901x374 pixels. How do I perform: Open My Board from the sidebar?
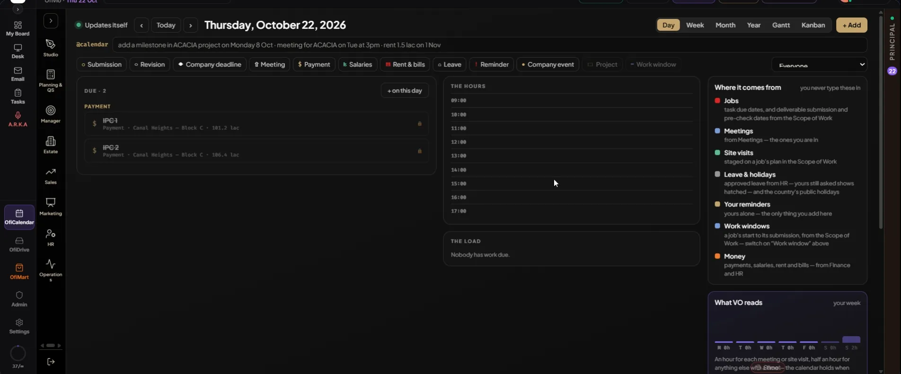tap(18, 28)
